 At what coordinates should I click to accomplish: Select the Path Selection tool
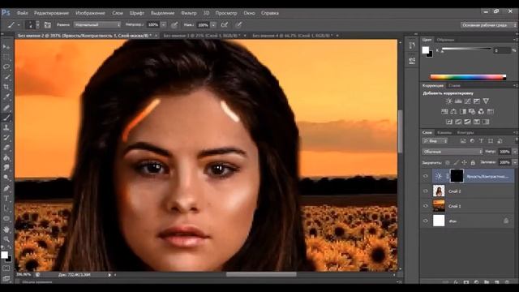(6, 208)
